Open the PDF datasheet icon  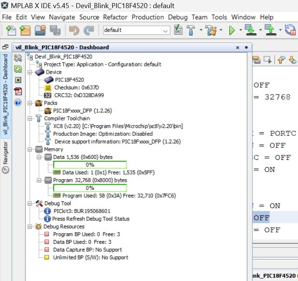point(18,91)
